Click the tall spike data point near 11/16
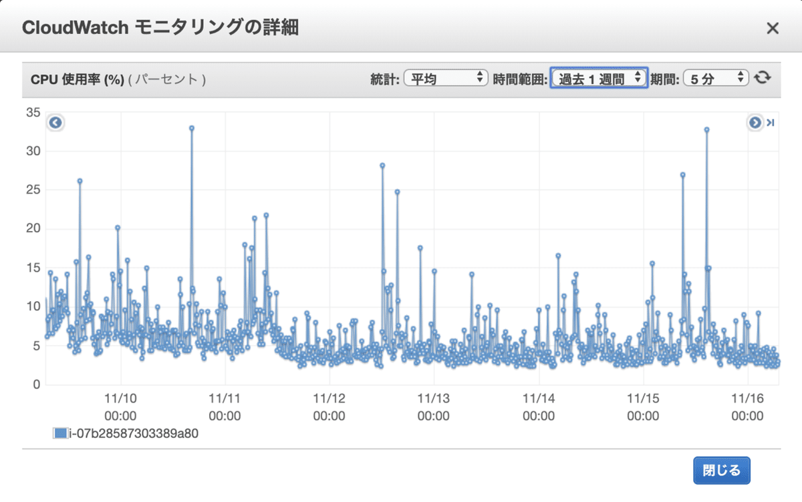Screen dimensions: 802x502 (706, 129)
